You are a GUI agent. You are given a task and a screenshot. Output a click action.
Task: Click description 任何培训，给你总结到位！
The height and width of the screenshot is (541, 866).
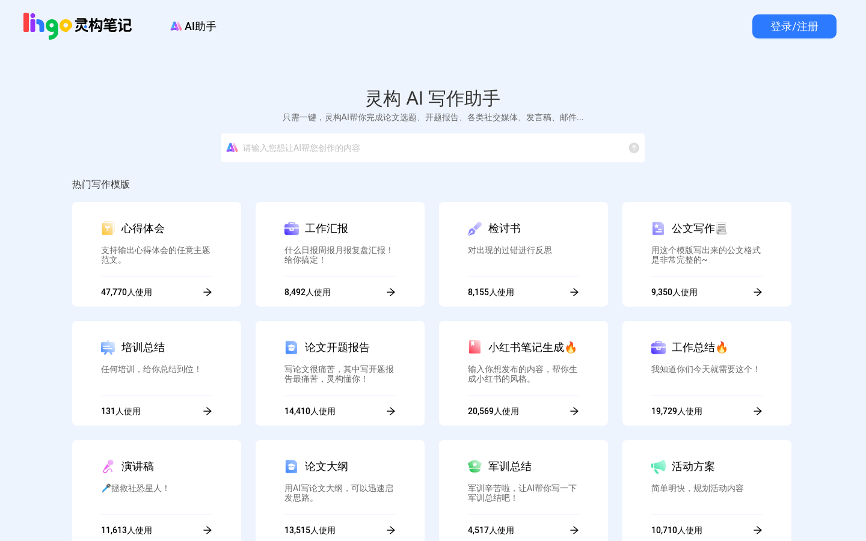152,369
